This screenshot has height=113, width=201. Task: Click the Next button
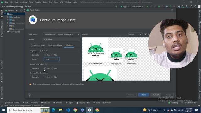(x=144, y=95)
